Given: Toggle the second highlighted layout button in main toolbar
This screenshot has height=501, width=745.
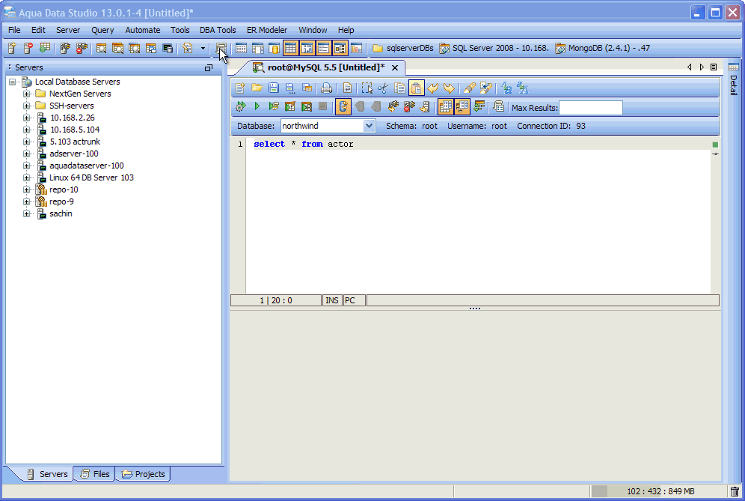Looking at the screenshot, I should [307, 48].
